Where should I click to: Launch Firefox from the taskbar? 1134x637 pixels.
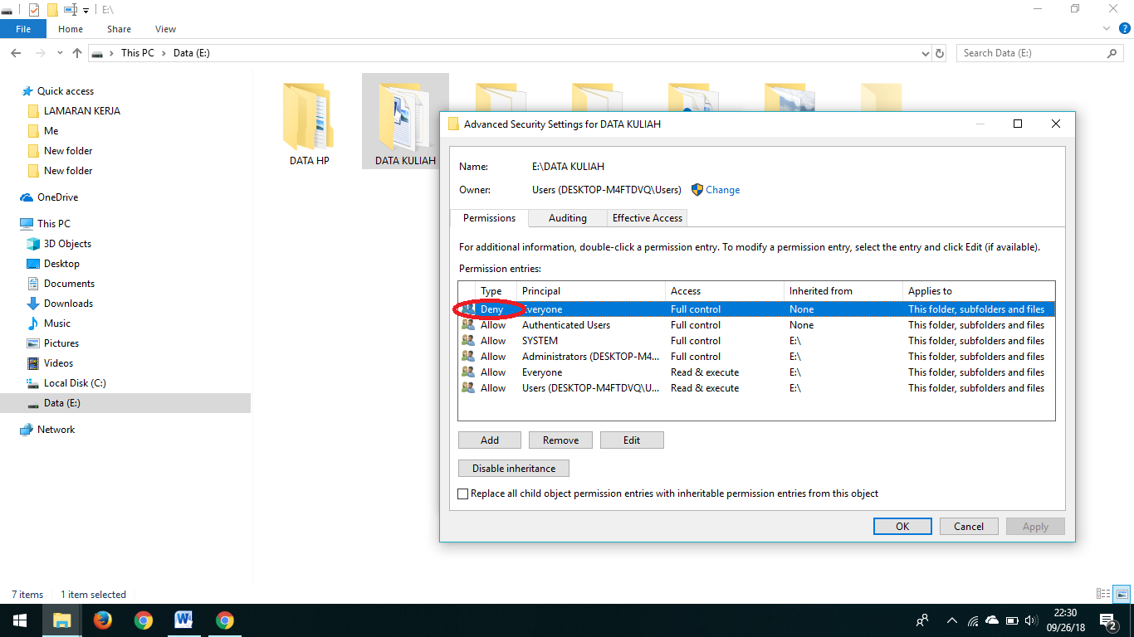(102, 620)
